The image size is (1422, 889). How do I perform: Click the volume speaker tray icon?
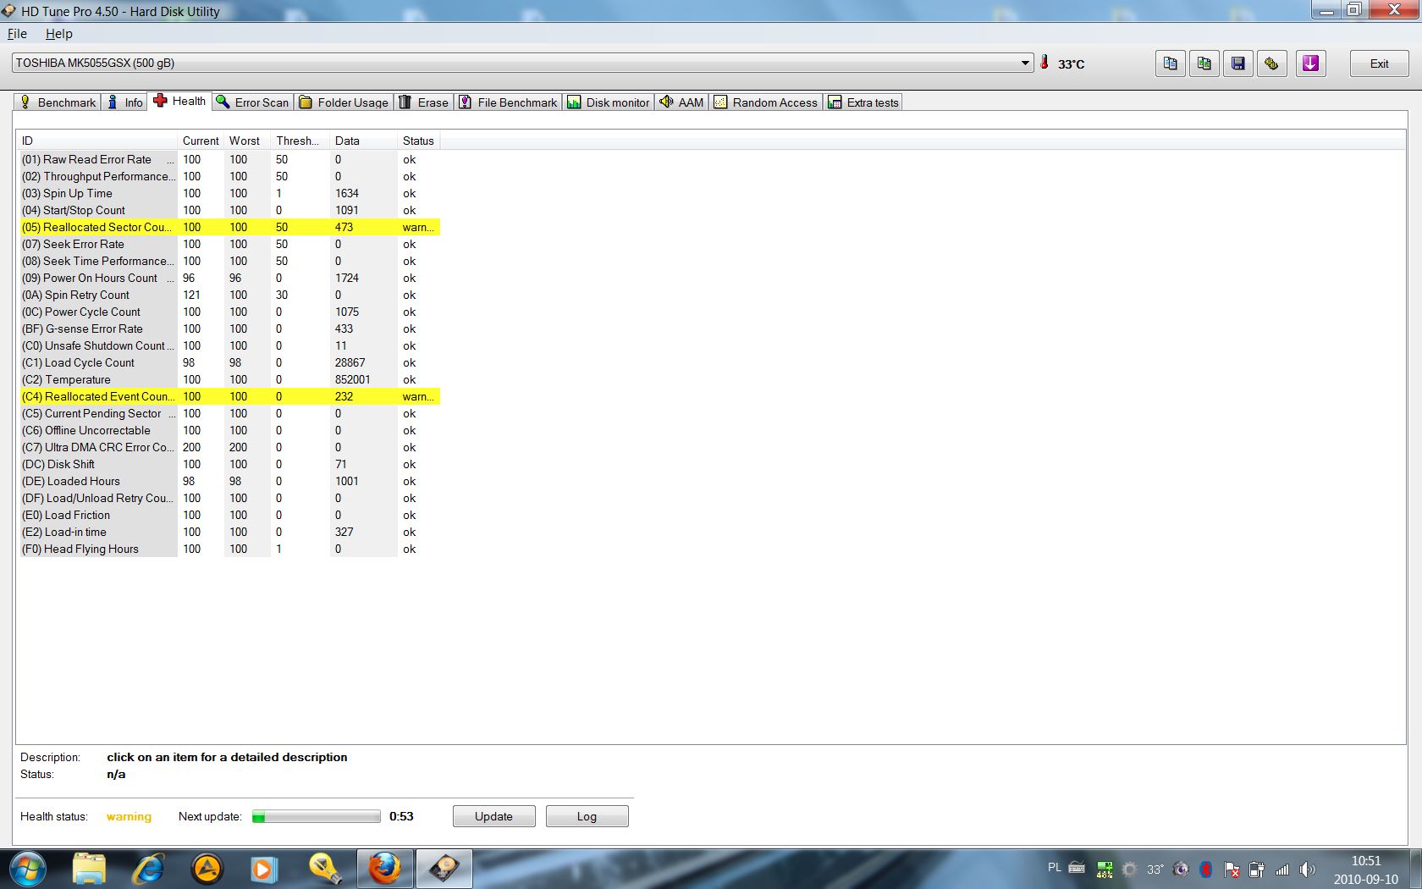(1308, 869)
